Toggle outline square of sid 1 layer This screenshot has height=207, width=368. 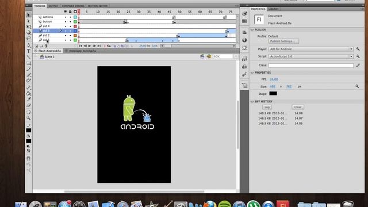(75, 40)
